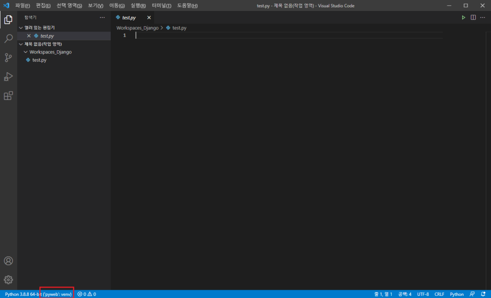Change end of line sequence CRLF

pos(440,294)
